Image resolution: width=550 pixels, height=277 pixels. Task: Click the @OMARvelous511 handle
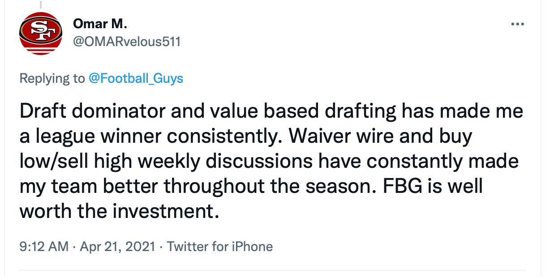coord(127,42)
